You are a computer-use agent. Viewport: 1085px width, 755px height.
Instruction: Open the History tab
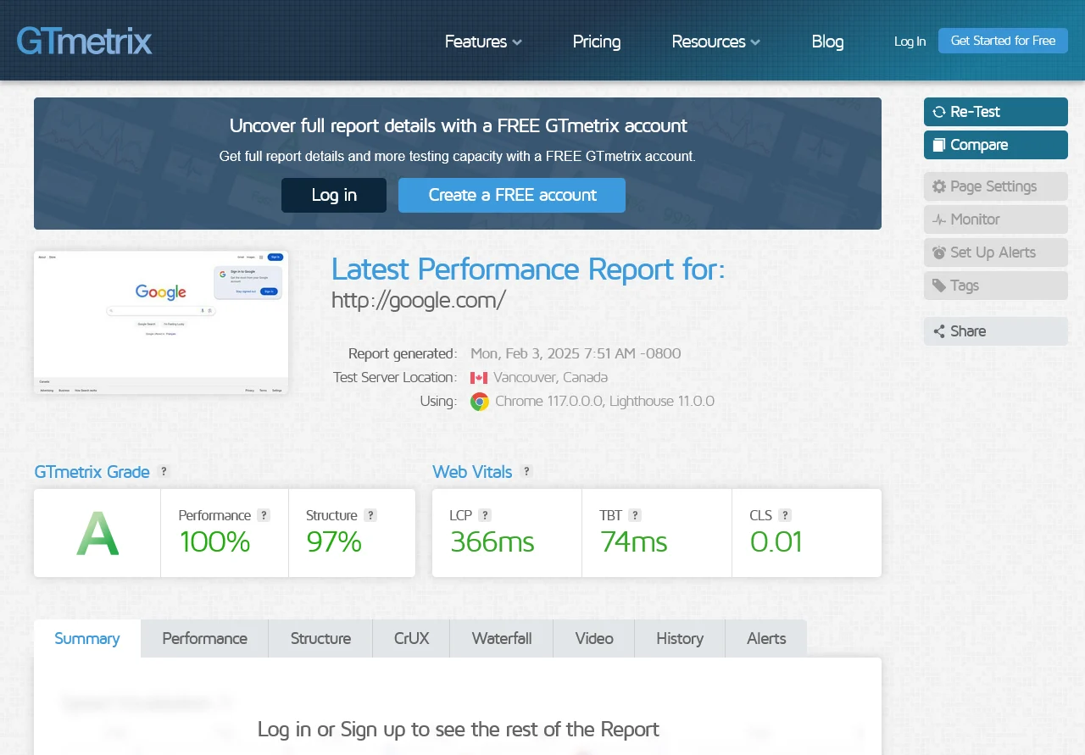(680, 638)
